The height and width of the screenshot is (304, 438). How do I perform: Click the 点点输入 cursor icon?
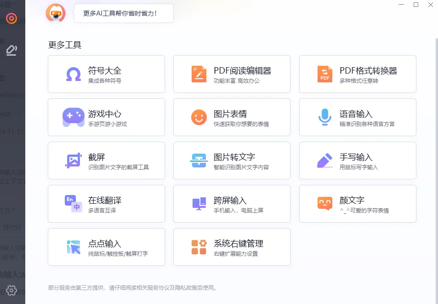click(x=74, y=247)
